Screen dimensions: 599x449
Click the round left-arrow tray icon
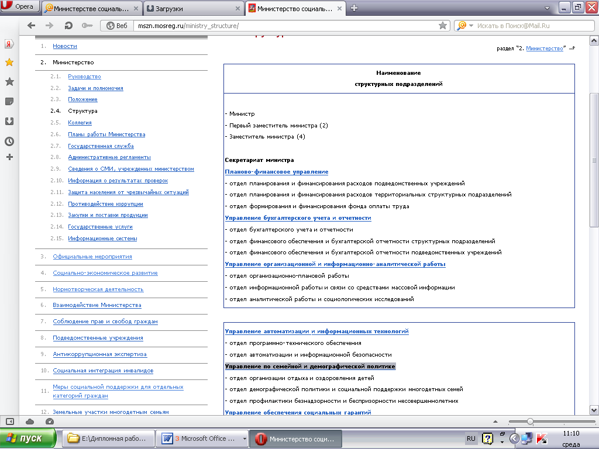(x=515, y=438)
